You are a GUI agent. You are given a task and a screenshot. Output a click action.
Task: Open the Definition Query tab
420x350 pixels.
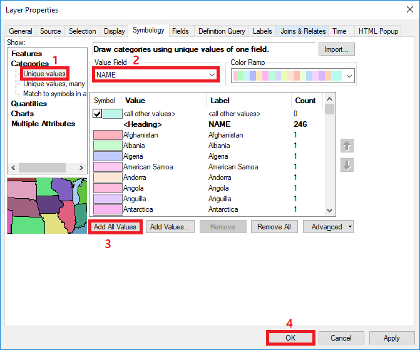pyautogui.click(x=222, y=31)
